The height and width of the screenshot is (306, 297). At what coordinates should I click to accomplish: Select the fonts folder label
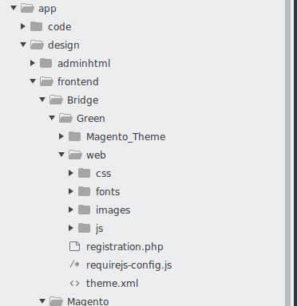click(x=108, y=191)
